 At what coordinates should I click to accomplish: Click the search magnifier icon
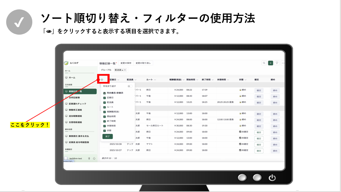click(x=264, y=63)
